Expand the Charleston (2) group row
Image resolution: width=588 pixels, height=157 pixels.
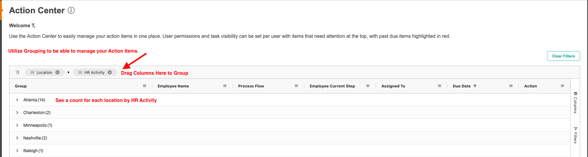coord(17,113)
